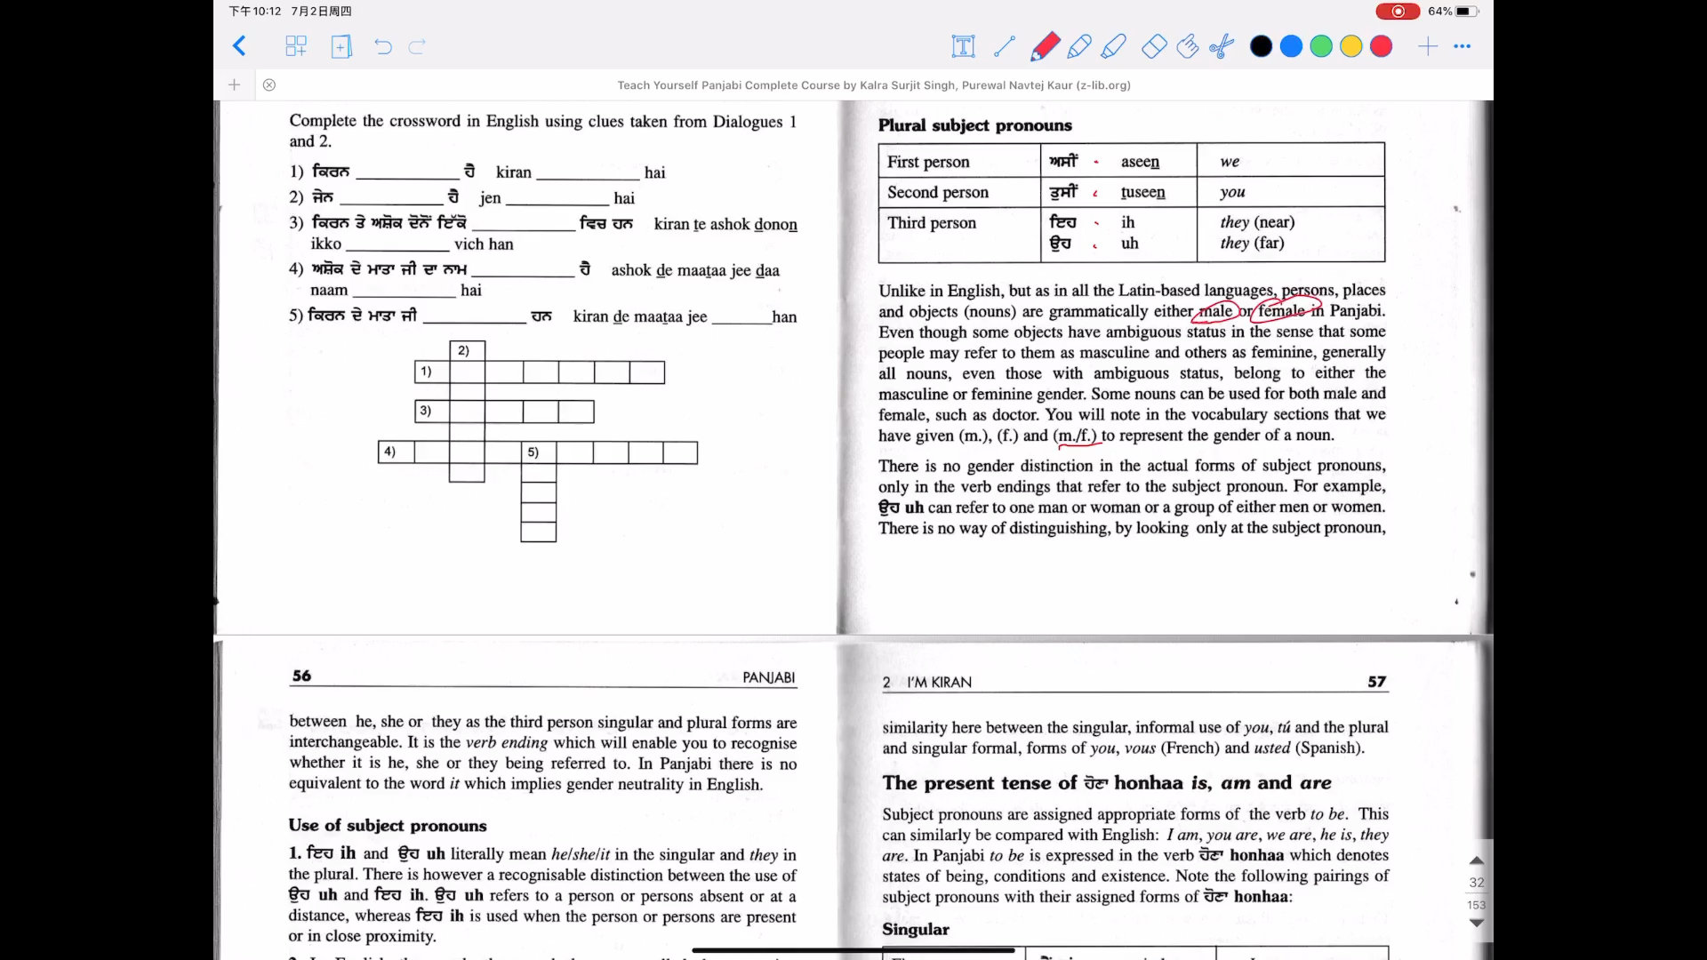Tap the current page number 32
Image resolution: width=1707 pixels, height=960 pixels.
tap(1477, 883)
